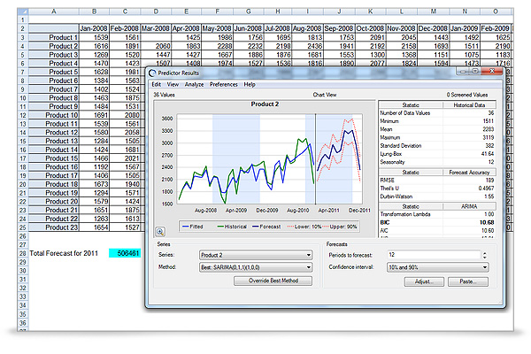The height and width of the screenshot is (354, 531).
Task: Click the Predictor Results title bar icon
Action: (152, 73)
